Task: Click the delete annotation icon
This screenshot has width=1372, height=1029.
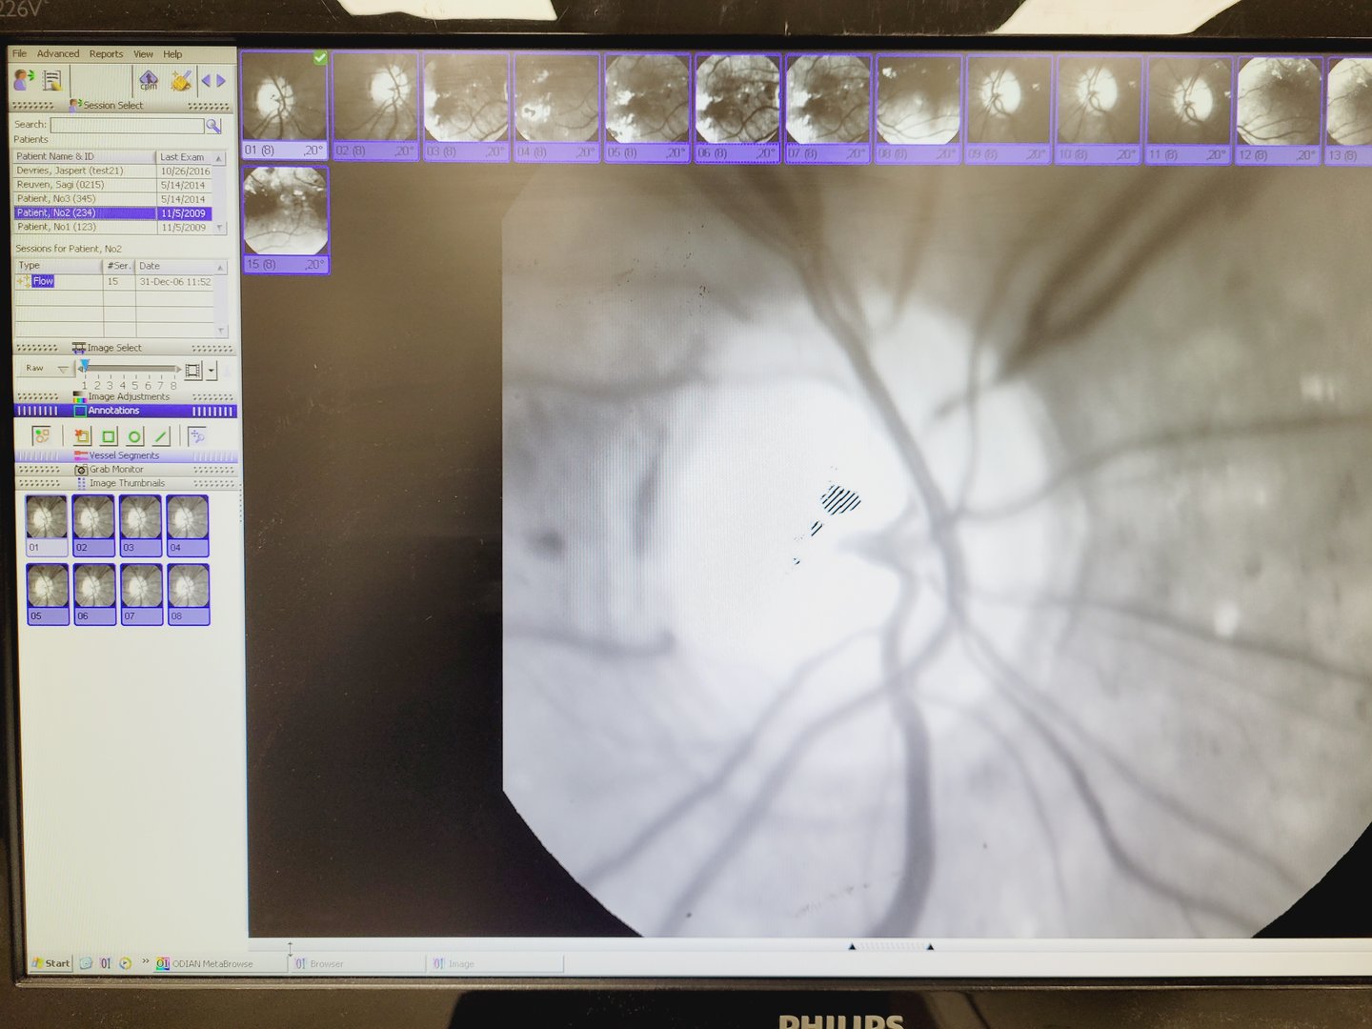Action: 82,436
